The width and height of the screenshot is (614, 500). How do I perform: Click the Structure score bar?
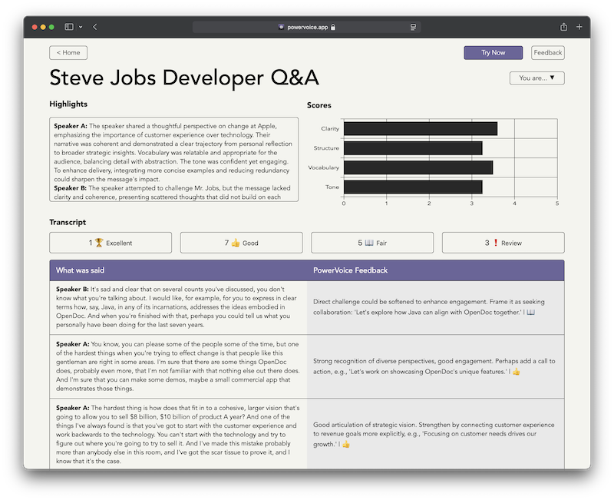[413, 148]
